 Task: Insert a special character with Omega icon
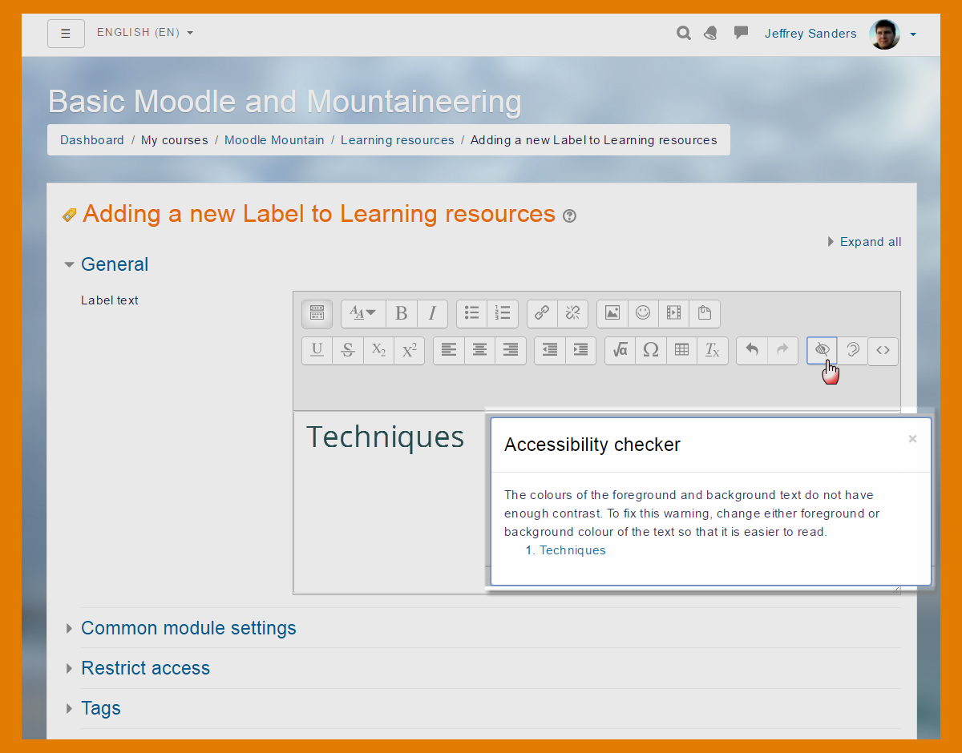point(651,350)
